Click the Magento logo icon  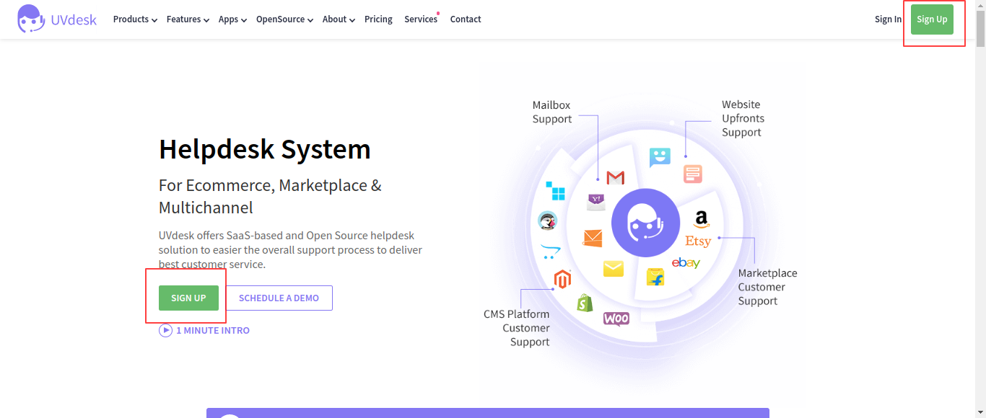(x=562, y=279)
